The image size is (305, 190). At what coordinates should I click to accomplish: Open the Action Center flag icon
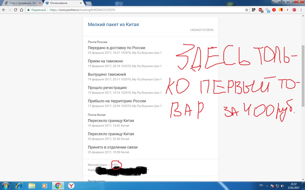273,186
